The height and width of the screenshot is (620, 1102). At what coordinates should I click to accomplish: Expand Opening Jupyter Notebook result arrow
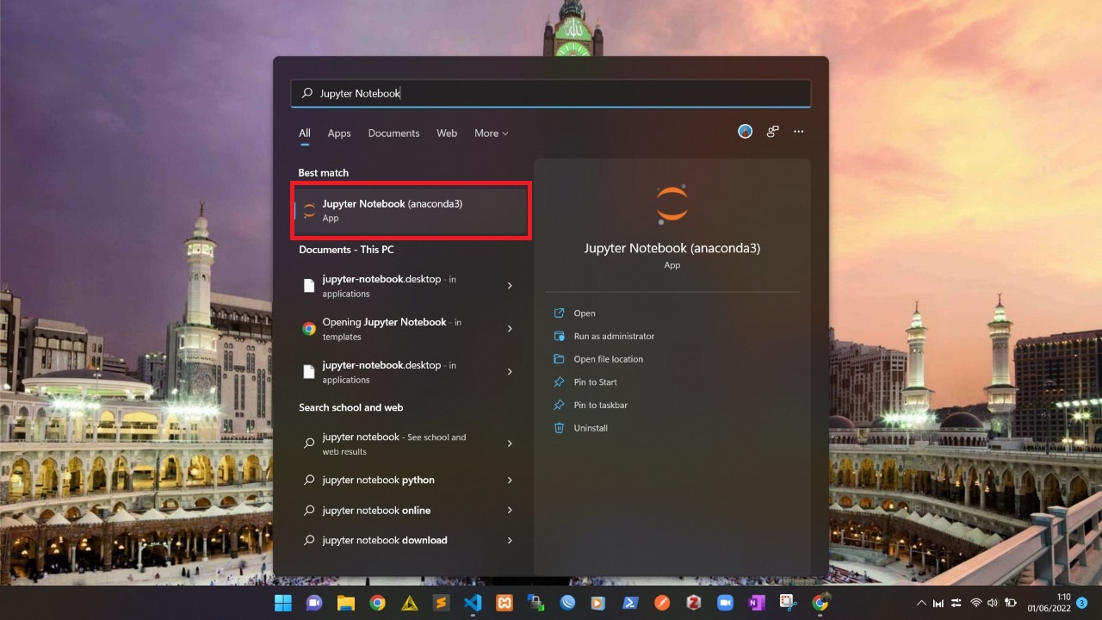(x=510, y=329)
